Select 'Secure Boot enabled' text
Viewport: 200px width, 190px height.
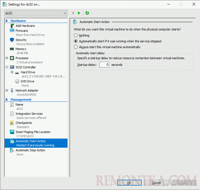pos(30,44)
